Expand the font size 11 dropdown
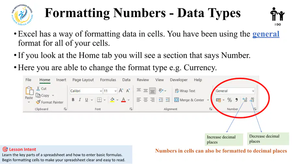The height and width of the screenshot is (164, 292). [110, 91]
